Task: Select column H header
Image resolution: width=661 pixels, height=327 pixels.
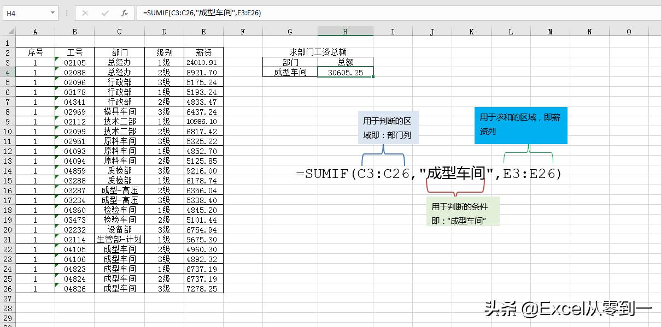Action: pyautogui.click(x=344, y=31)
